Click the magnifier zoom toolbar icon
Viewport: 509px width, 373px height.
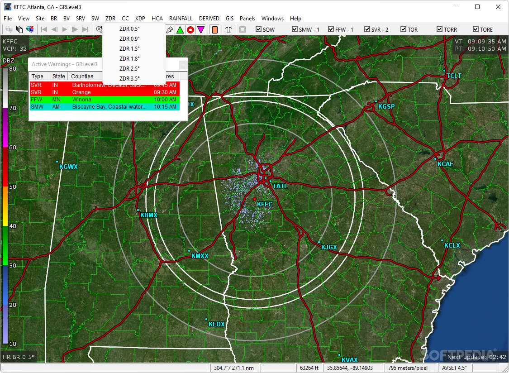tap(99, 29)
